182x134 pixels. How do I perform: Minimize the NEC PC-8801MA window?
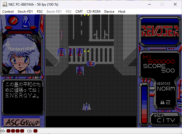pyautogui.click(x=149, y=5)
